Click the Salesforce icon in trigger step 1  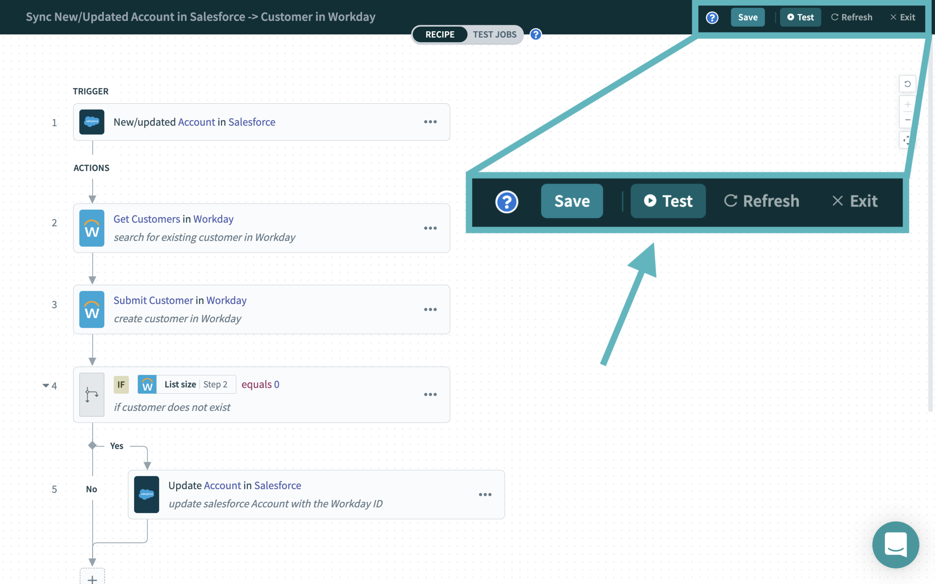[x=92, y=122]
